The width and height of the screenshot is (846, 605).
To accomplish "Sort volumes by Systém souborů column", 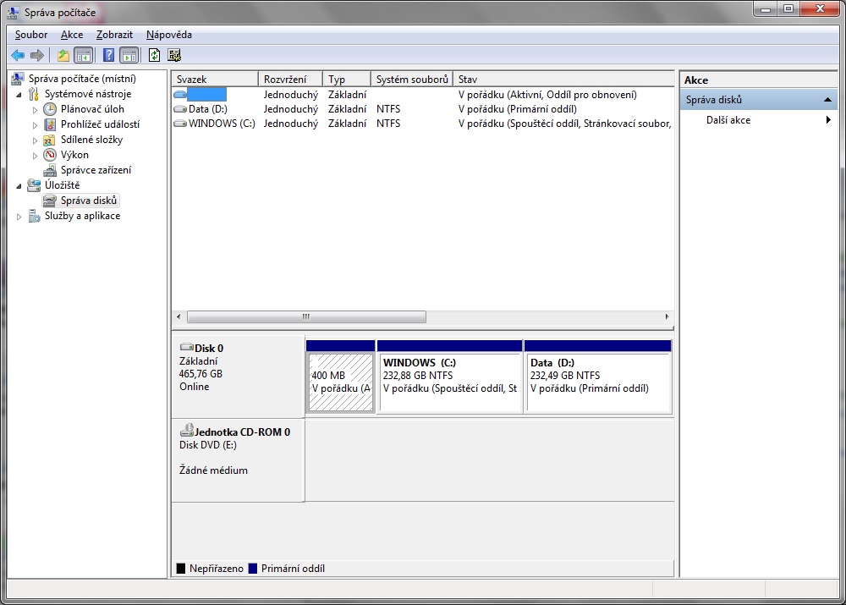I will pyautogui.click(x=411, y=80).
